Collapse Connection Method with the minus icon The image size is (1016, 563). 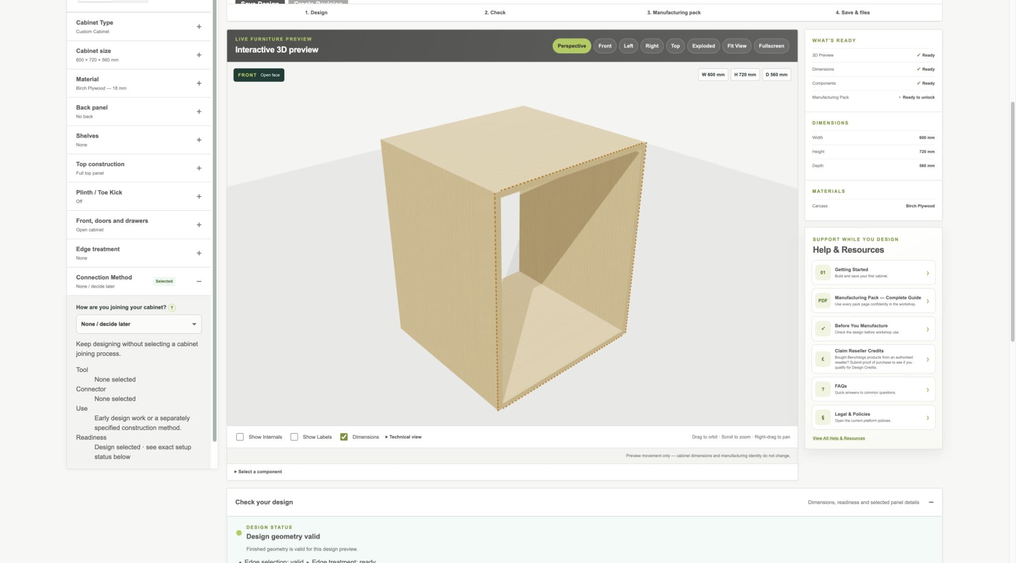[199, 281]
